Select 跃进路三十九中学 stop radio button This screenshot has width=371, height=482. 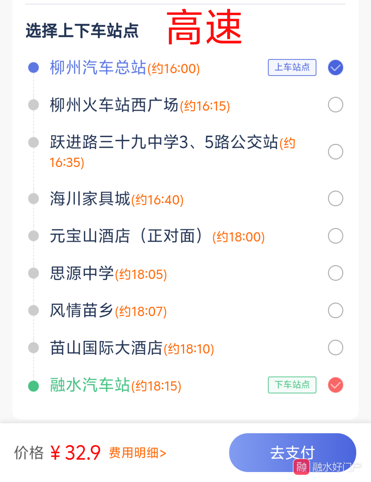pos(335,151)
